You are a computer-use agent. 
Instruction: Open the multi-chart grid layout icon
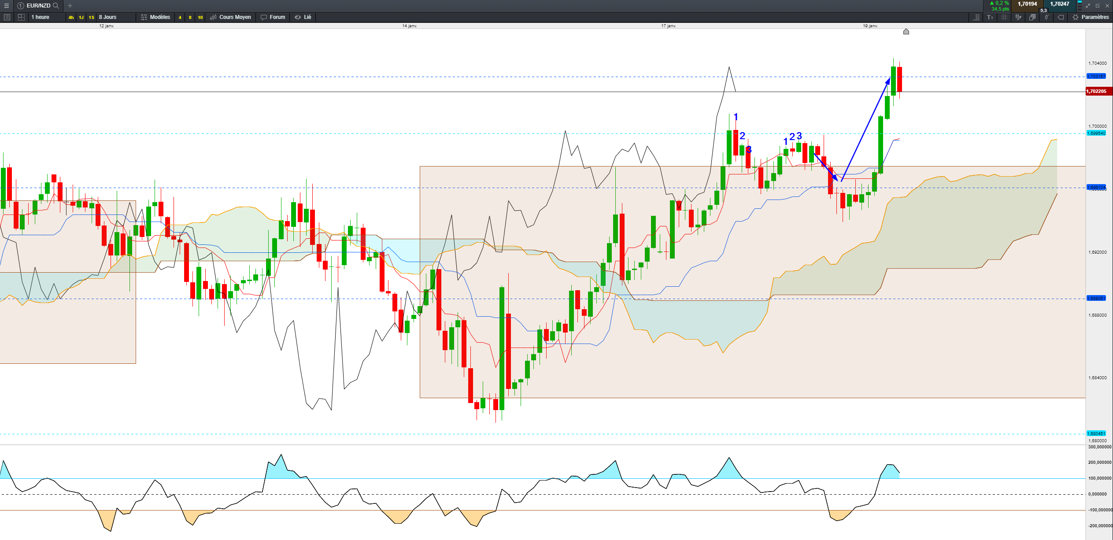pos(21,17)
